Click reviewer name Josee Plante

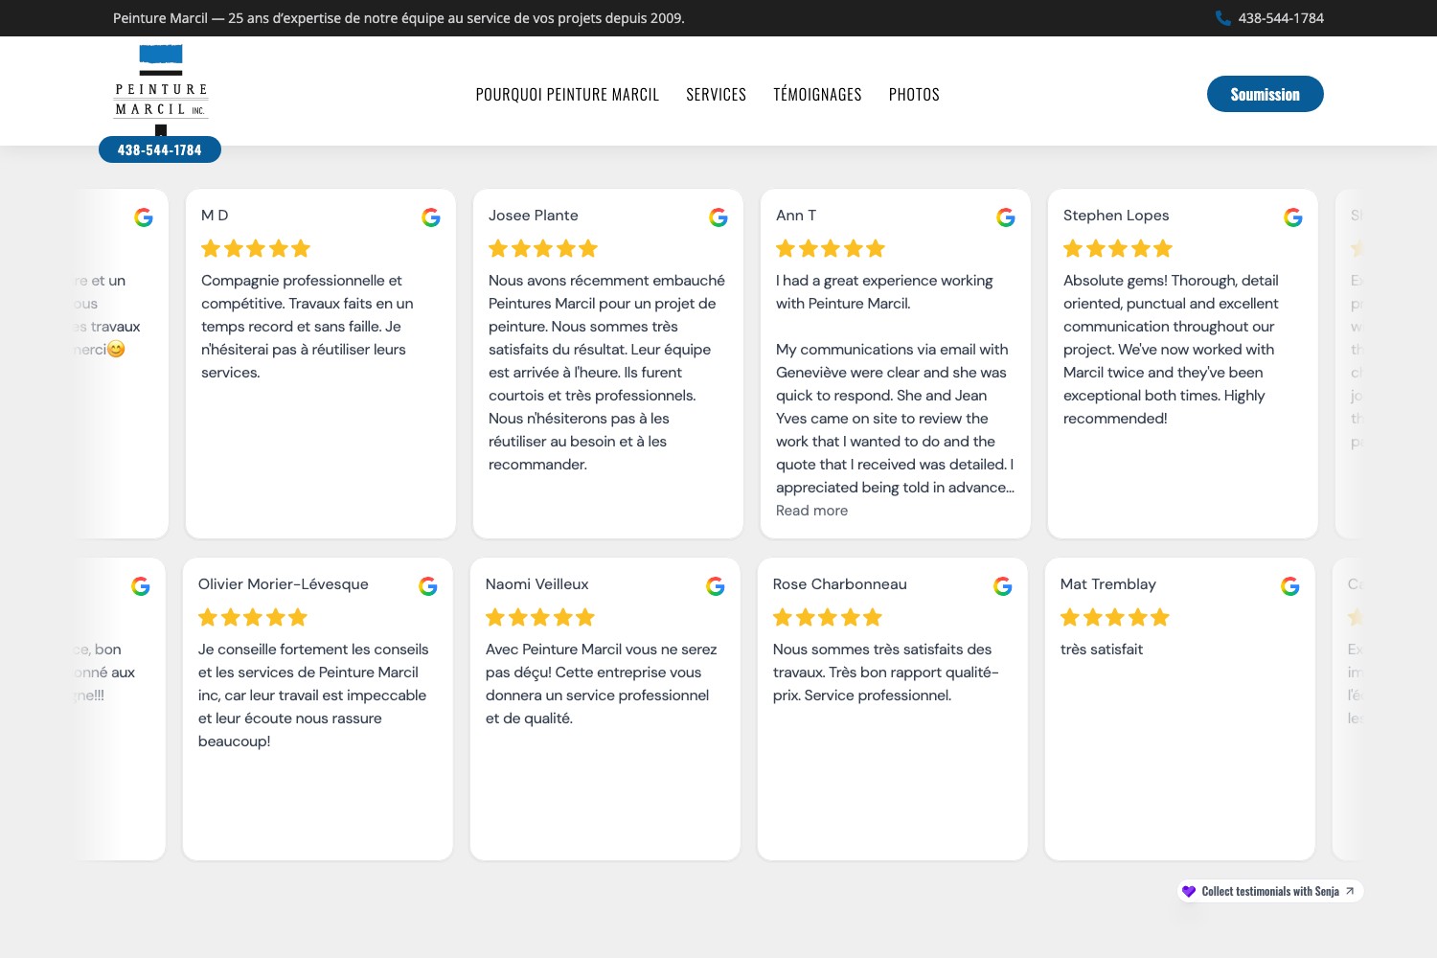[x=534, y=216]
